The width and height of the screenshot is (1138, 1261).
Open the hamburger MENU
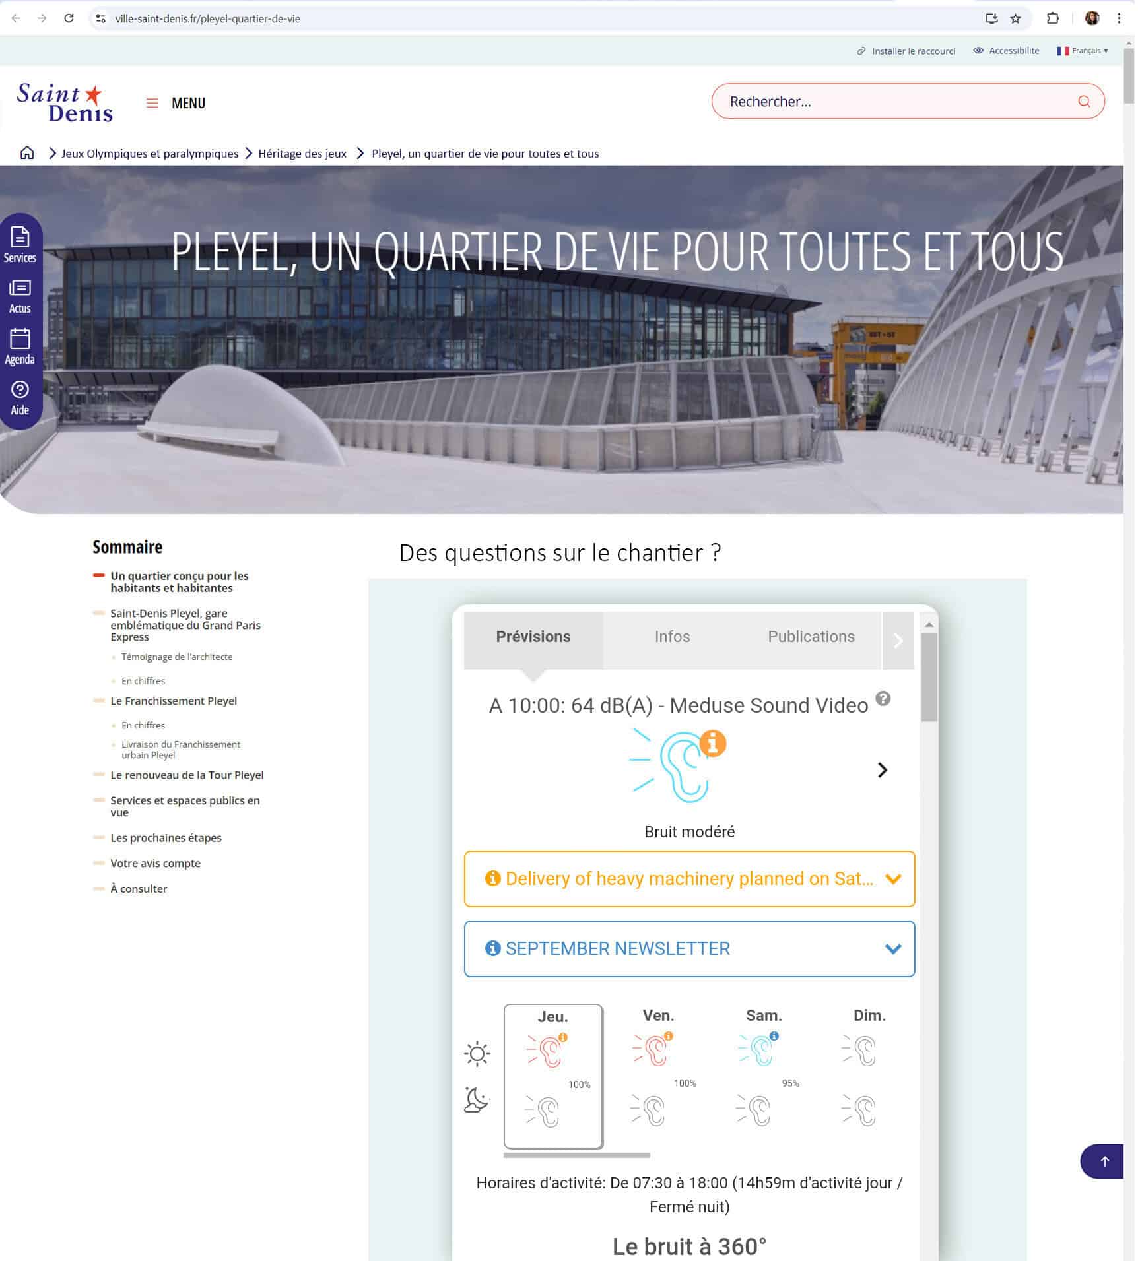[176, 104]
